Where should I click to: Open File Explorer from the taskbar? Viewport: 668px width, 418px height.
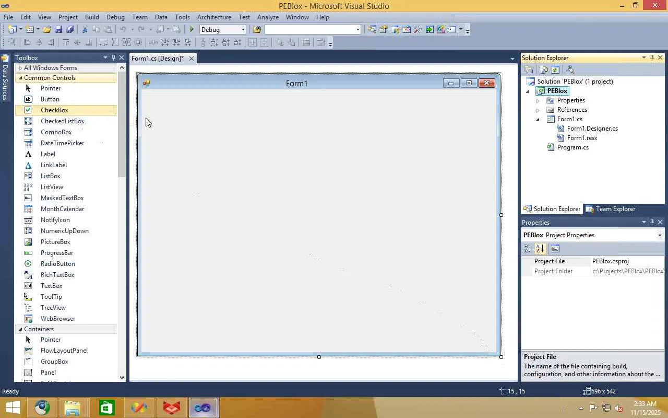click(73, 408)
